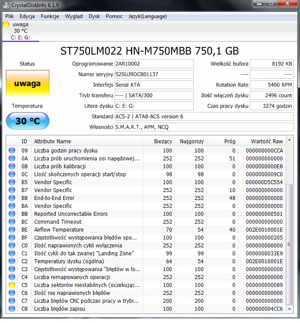Select the Liczba godzin pracy dysku row text
Screen dimensions: 300x323
click(66, 151)
